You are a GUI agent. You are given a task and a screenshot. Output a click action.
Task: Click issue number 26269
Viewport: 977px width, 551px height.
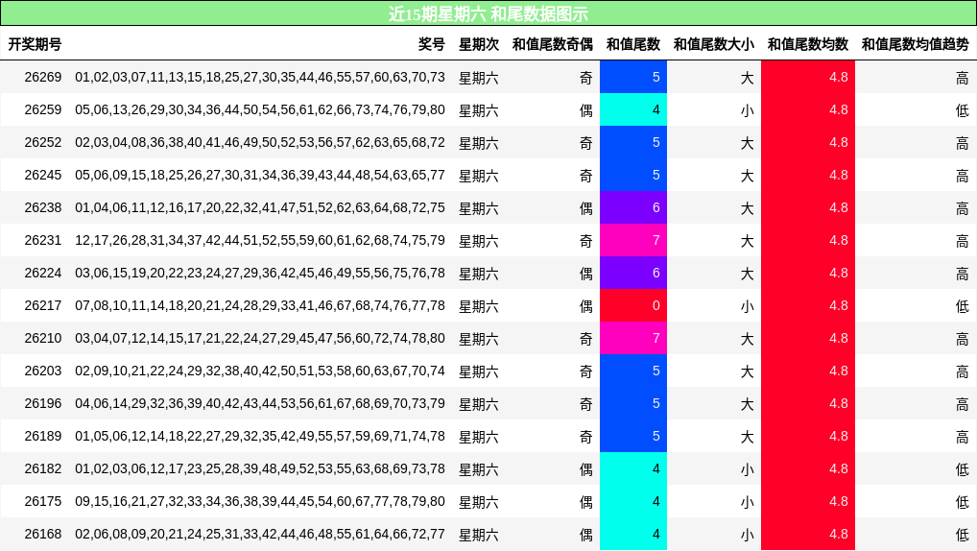(x=43, y=78)
